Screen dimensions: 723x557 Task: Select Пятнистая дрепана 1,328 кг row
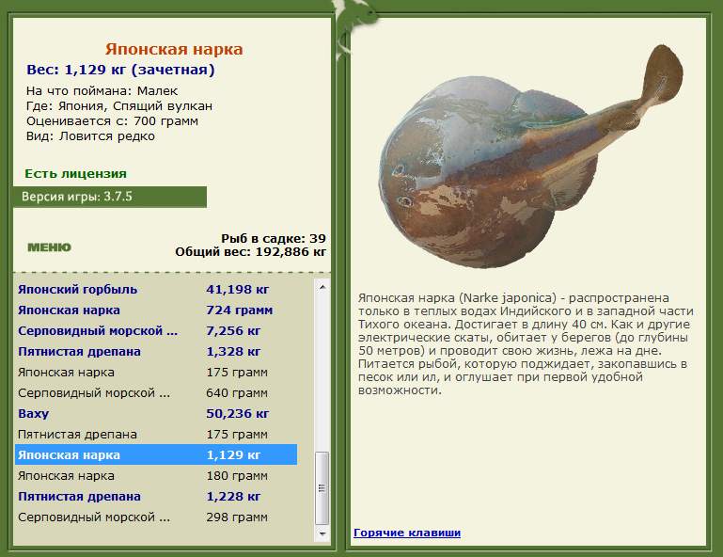tap(156, 352)
